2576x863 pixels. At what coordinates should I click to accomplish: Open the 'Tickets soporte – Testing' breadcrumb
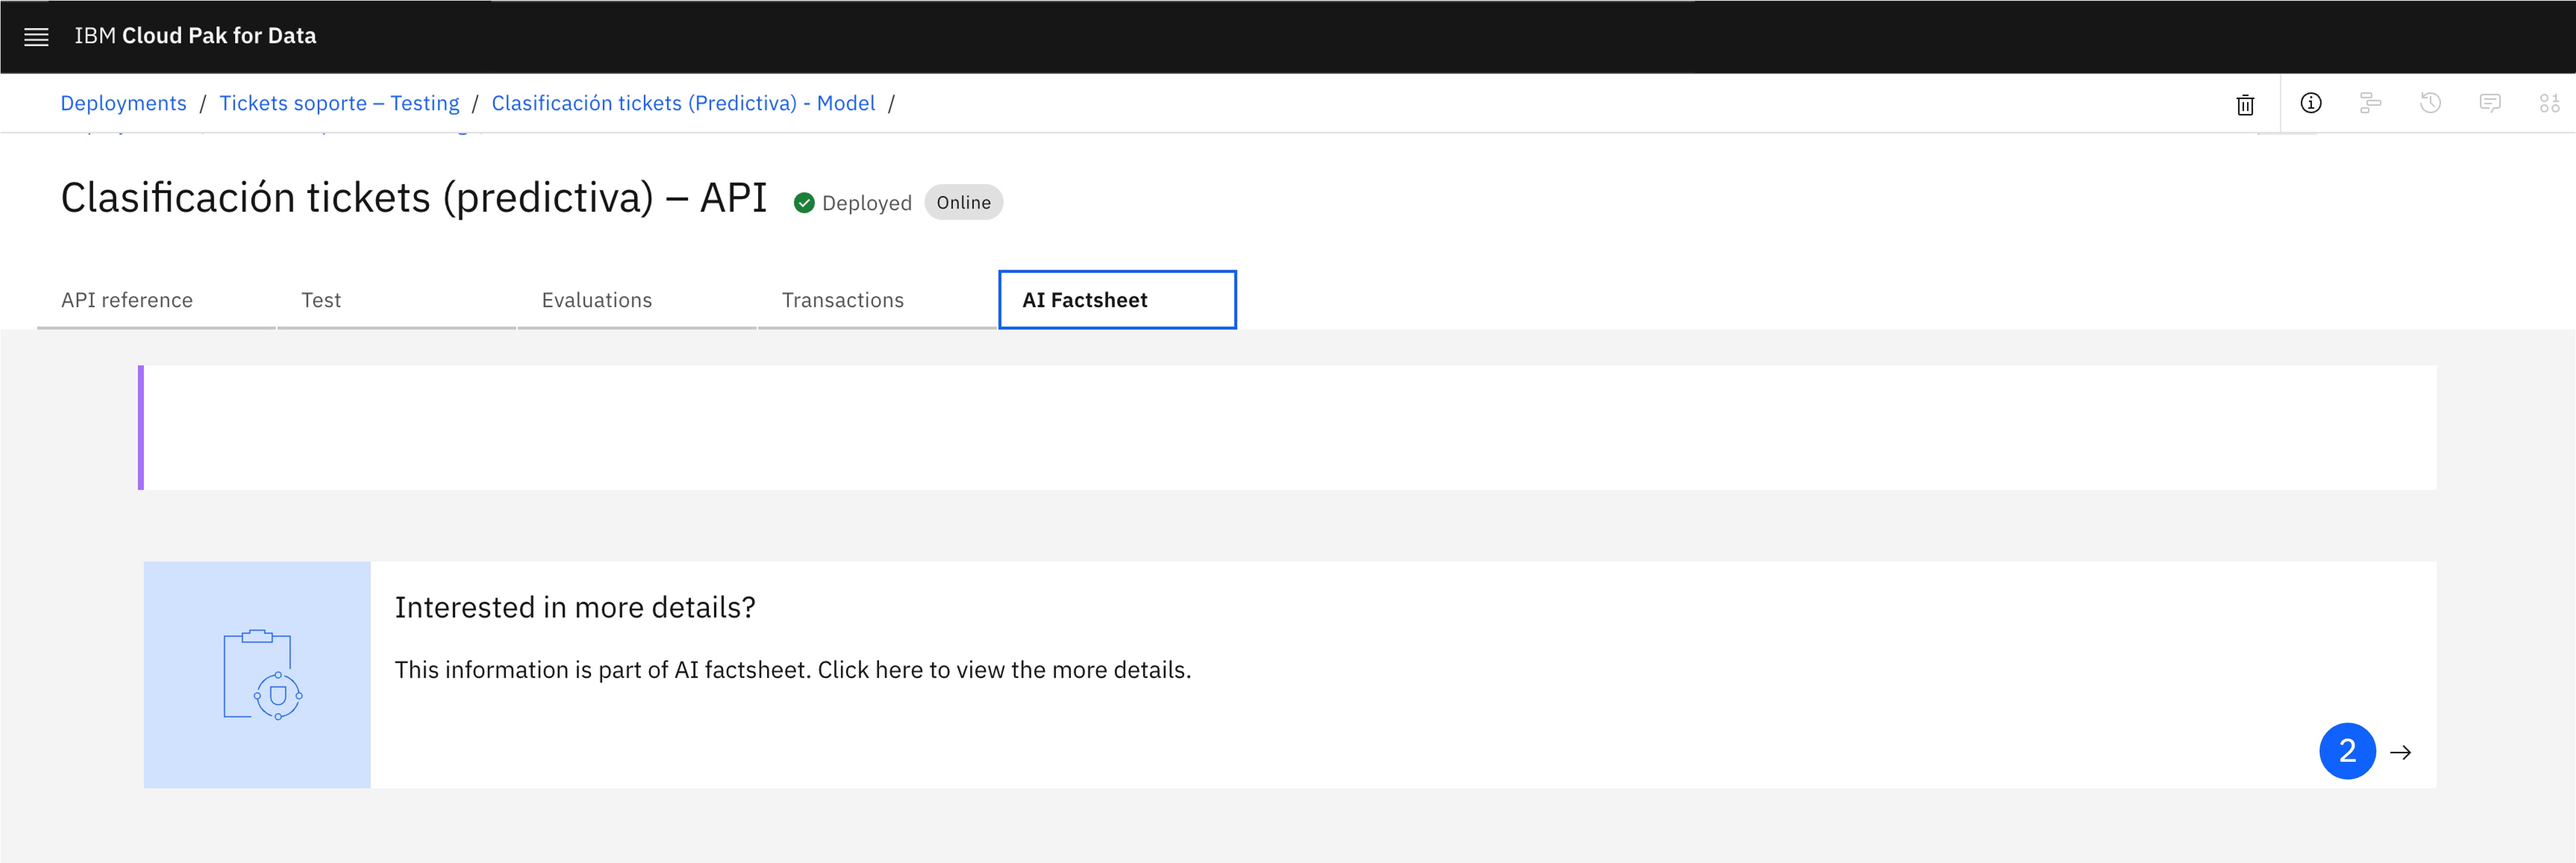339,103
